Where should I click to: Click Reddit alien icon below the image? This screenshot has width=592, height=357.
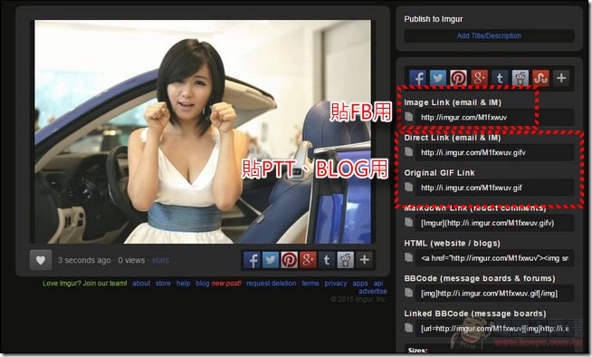[x=346, y=260]
